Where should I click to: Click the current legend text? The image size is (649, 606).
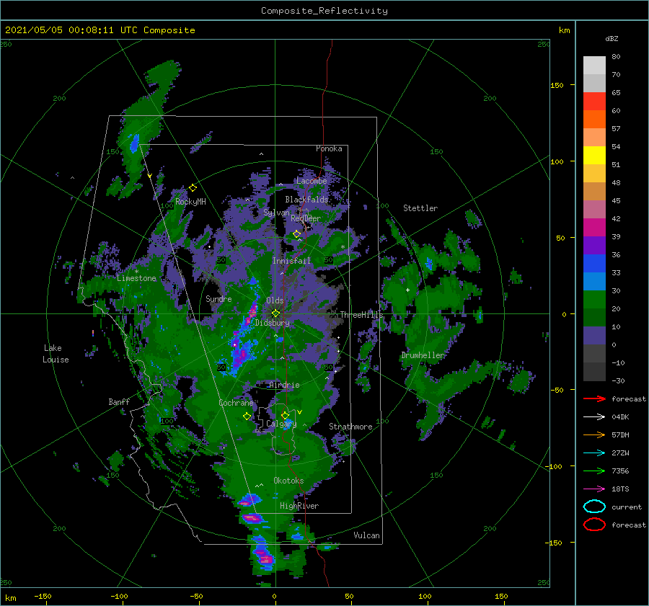coord(627,507)
